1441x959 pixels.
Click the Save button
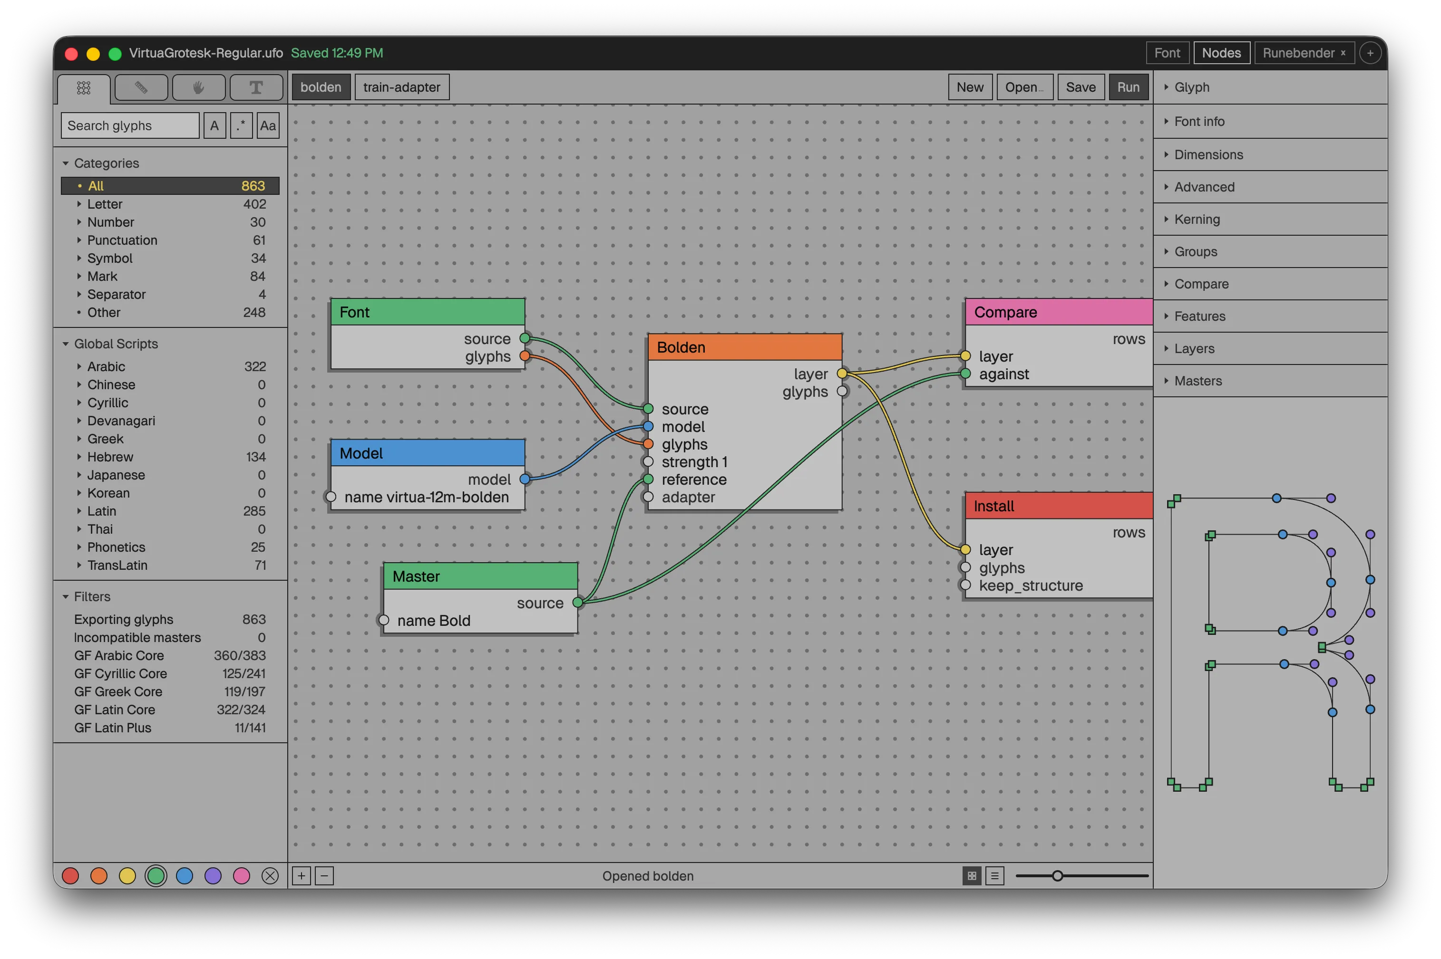(x=1081, y=87)
